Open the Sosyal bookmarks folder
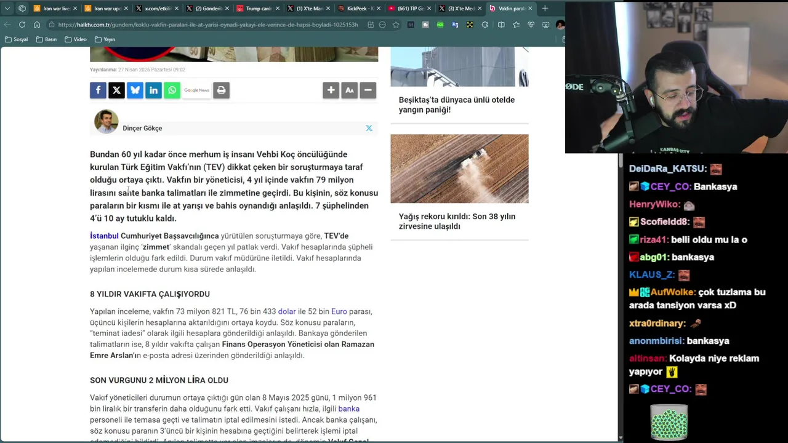788x443 pixels. (x=16, y=39)
